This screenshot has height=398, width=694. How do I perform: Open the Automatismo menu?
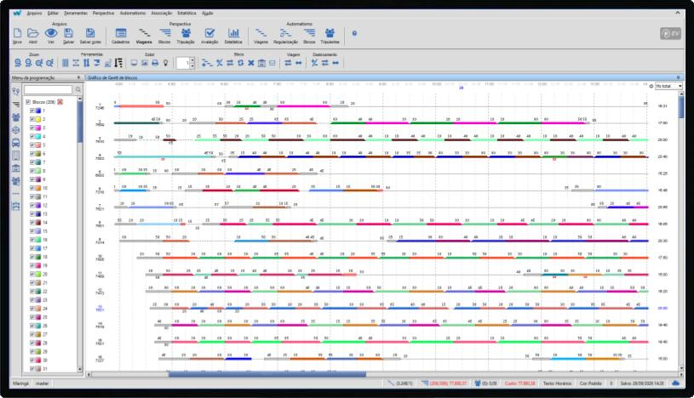133,14
